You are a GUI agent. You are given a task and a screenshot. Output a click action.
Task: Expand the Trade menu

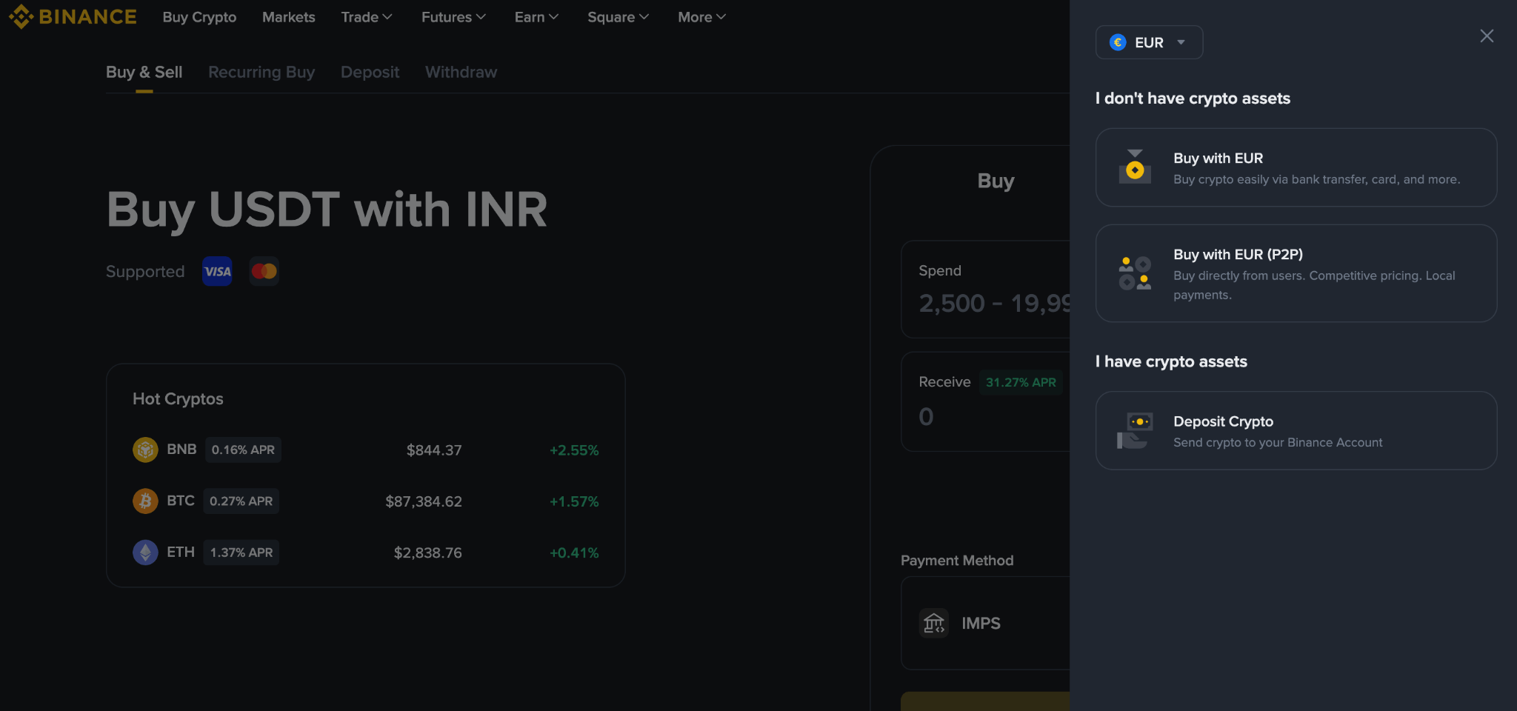click(x=367, y=17)
